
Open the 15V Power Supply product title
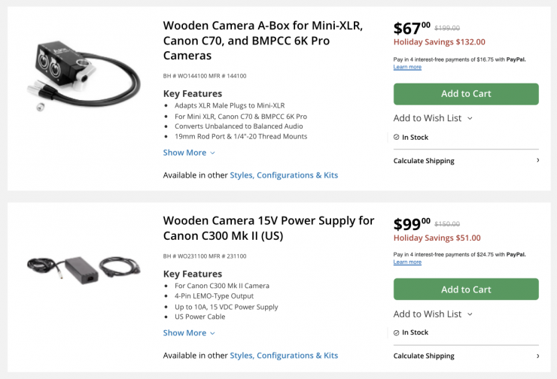click(268, 228)
